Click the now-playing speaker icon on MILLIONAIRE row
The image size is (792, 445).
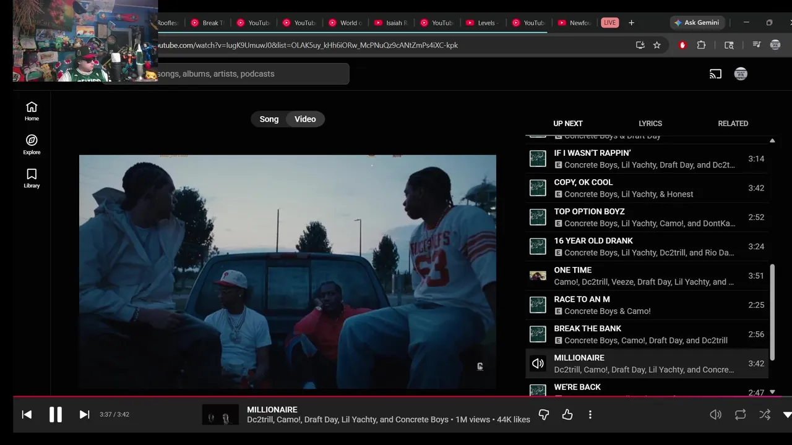[x=538, y=363]
